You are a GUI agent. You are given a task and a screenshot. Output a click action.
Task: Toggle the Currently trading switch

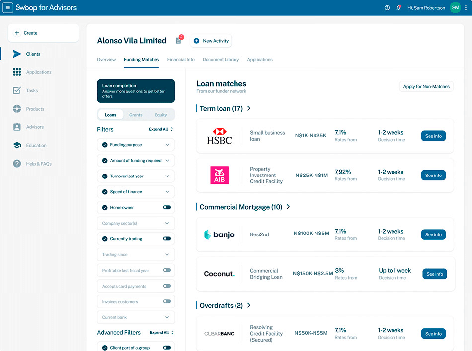tap(167, 239)
